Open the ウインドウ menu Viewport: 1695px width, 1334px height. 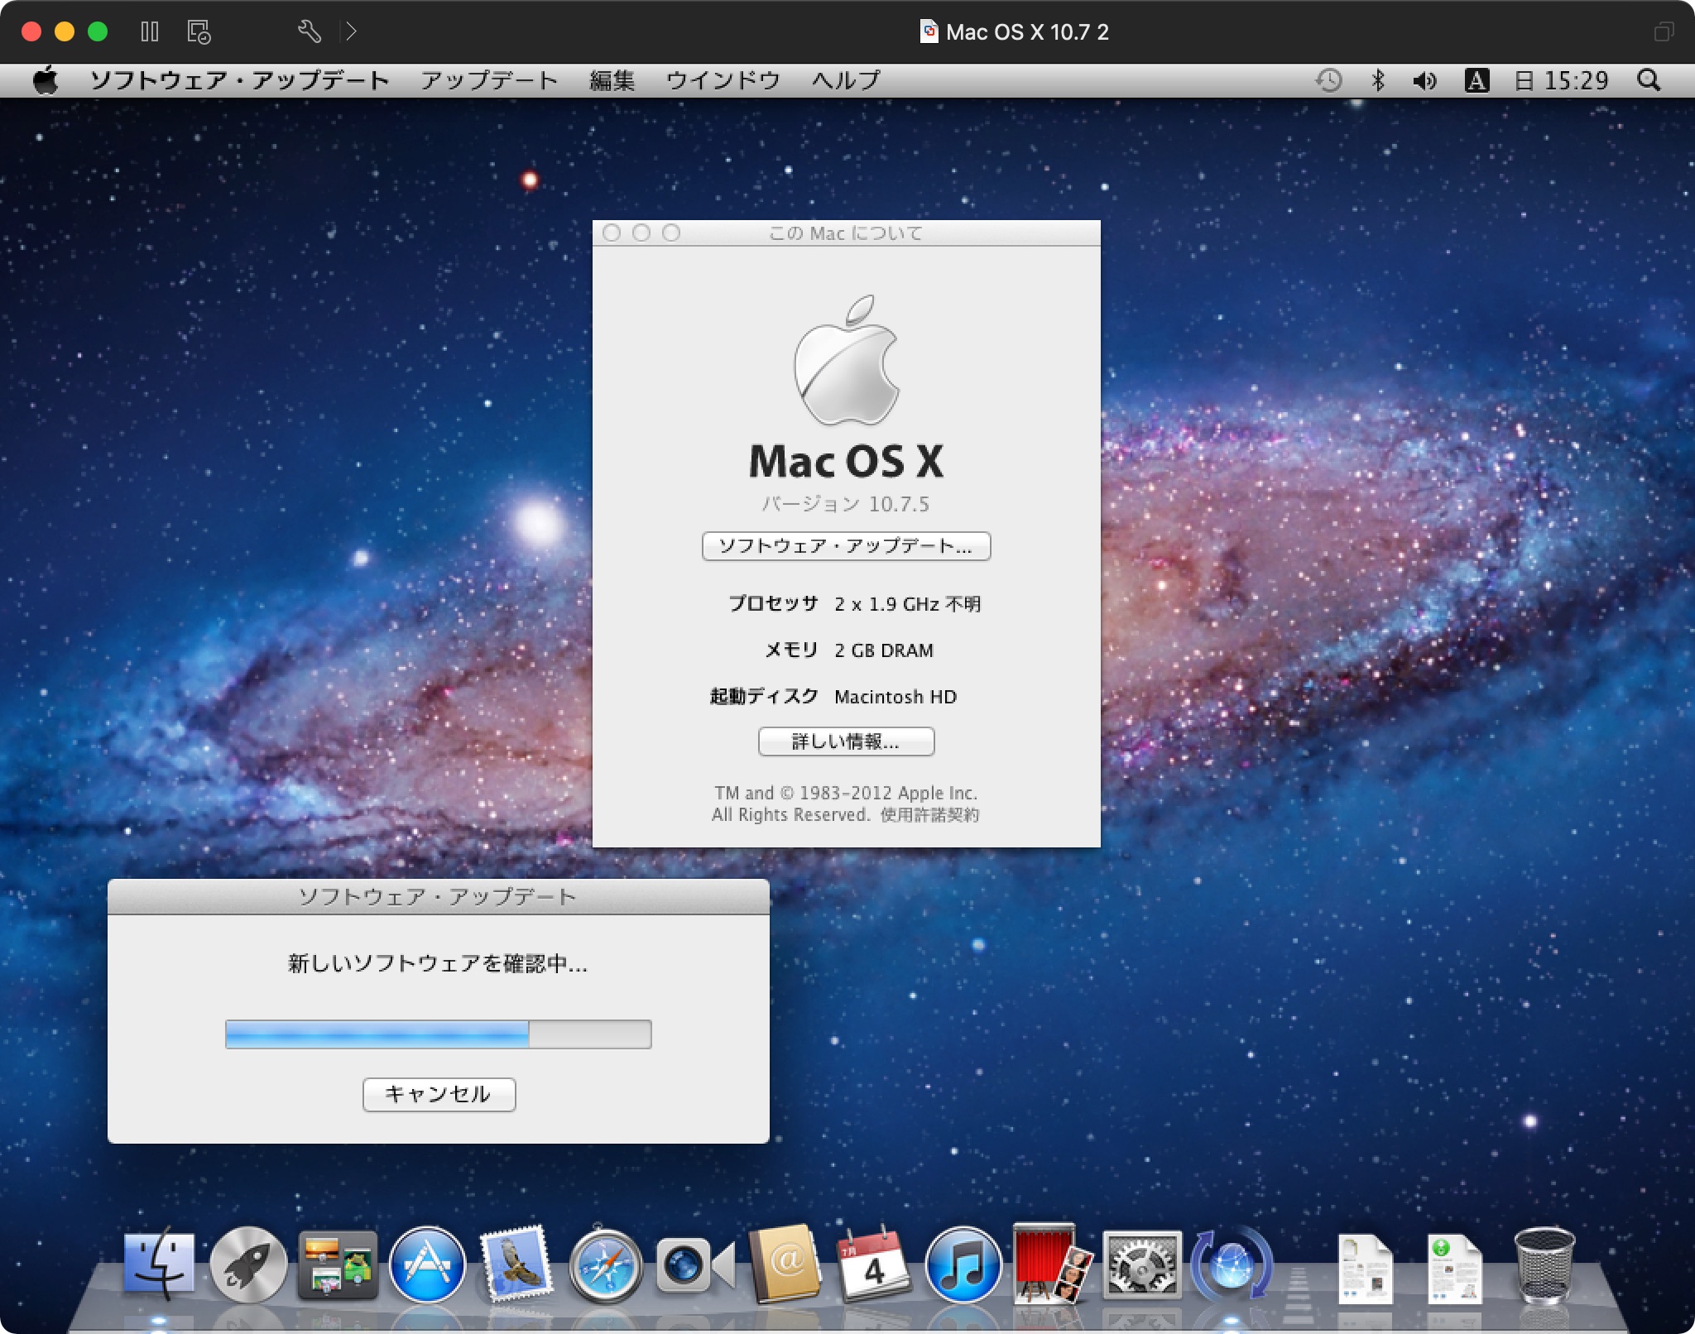pos(723,79)
